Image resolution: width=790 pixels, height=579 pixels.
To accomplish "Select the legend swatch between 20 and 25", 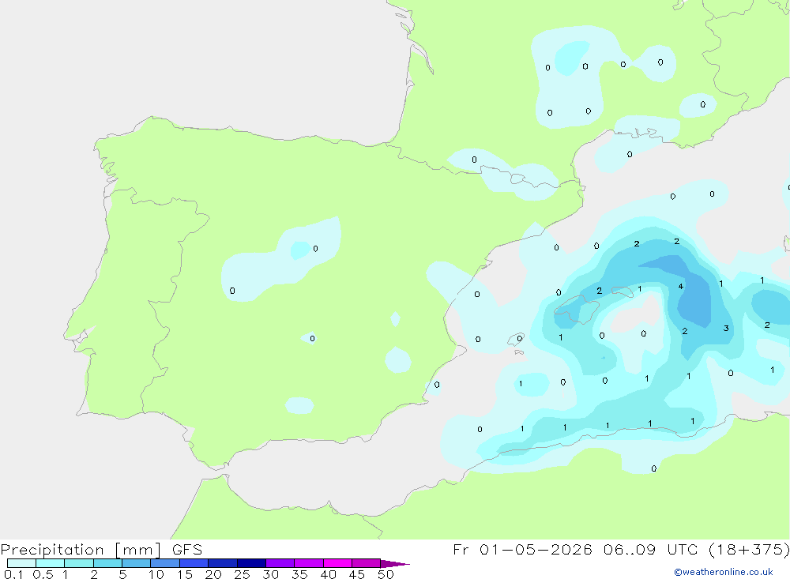I will (x=222, y=563).
